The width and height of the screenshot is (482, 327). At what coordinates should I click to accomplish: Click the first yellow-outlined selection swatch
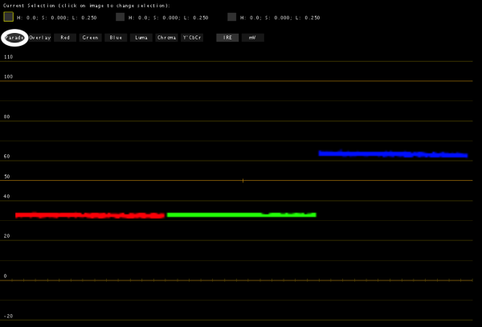pyautogui.click(x=9, y=17)
